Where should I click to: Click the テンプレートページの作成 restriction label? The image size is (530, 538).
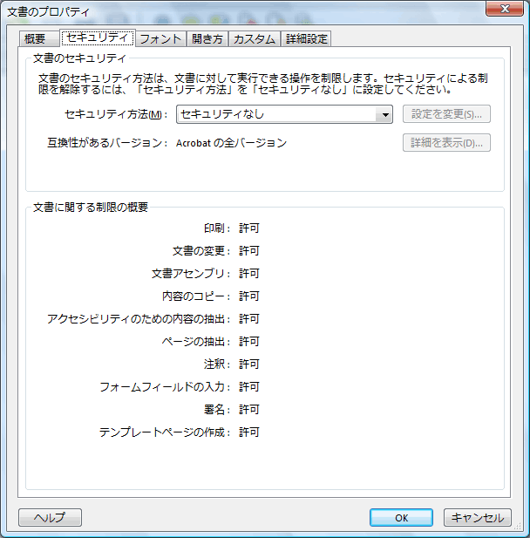(x=164, y=432)
